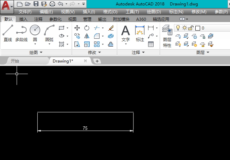230x160 pixels.
Task: Select the 75 dimension text in drawing
Action: [x=85, y=128]
